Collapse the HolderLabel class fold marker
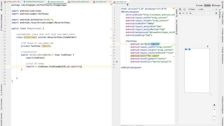This screenshot has width=224, height=126. [11, 37]
